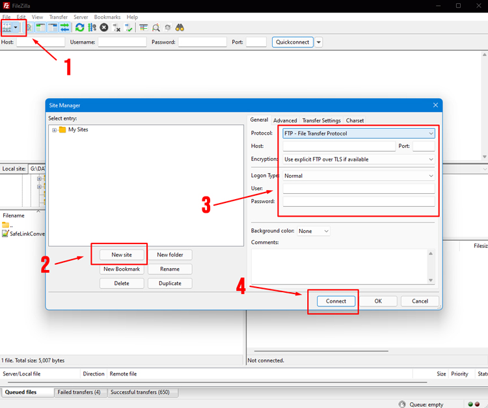Click the quickconnect Username field
Viewport: 488px width, 408px height.
coord(122,42)
